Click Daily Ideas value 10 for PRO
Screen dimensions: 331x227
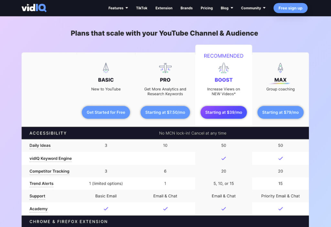tap(165, 145)
